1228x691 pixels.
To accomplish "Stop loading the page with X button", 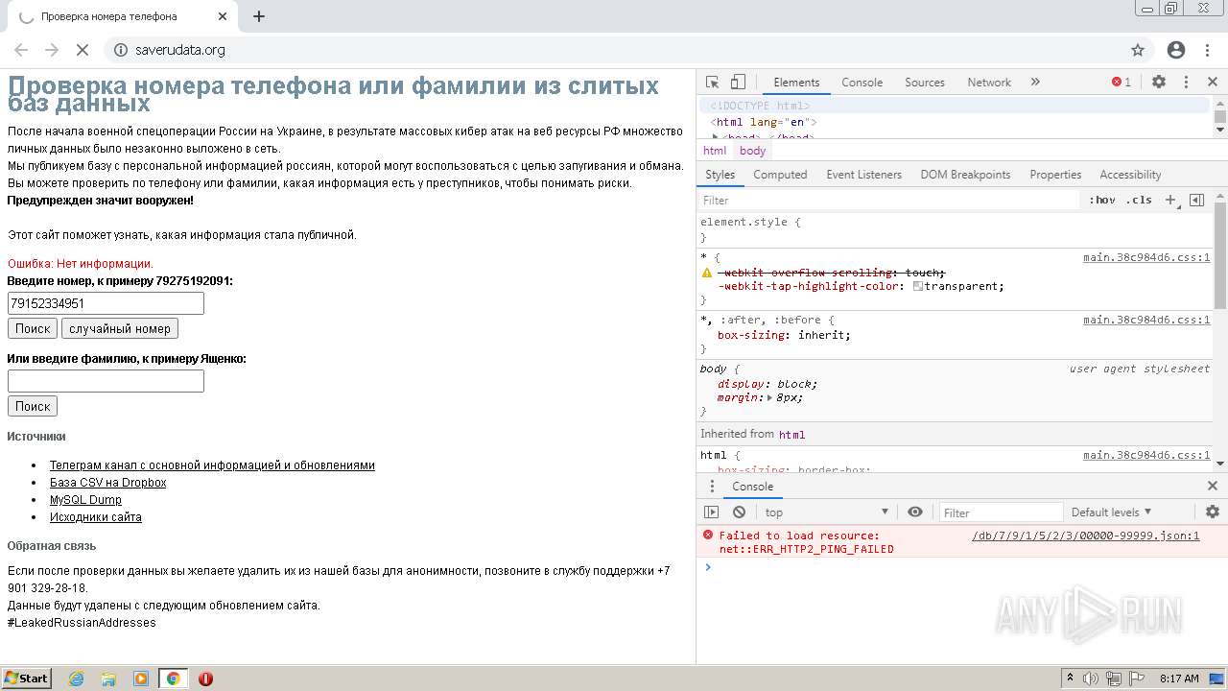I will tap(83, 50).
